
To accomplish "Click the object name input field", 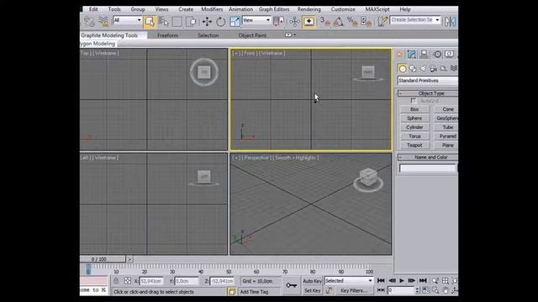I will (x=428, y=168).
